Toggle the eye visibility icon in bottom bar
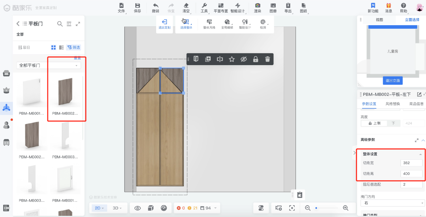Image resolution: width=426 pixels, height=217 pixels. 138,208
